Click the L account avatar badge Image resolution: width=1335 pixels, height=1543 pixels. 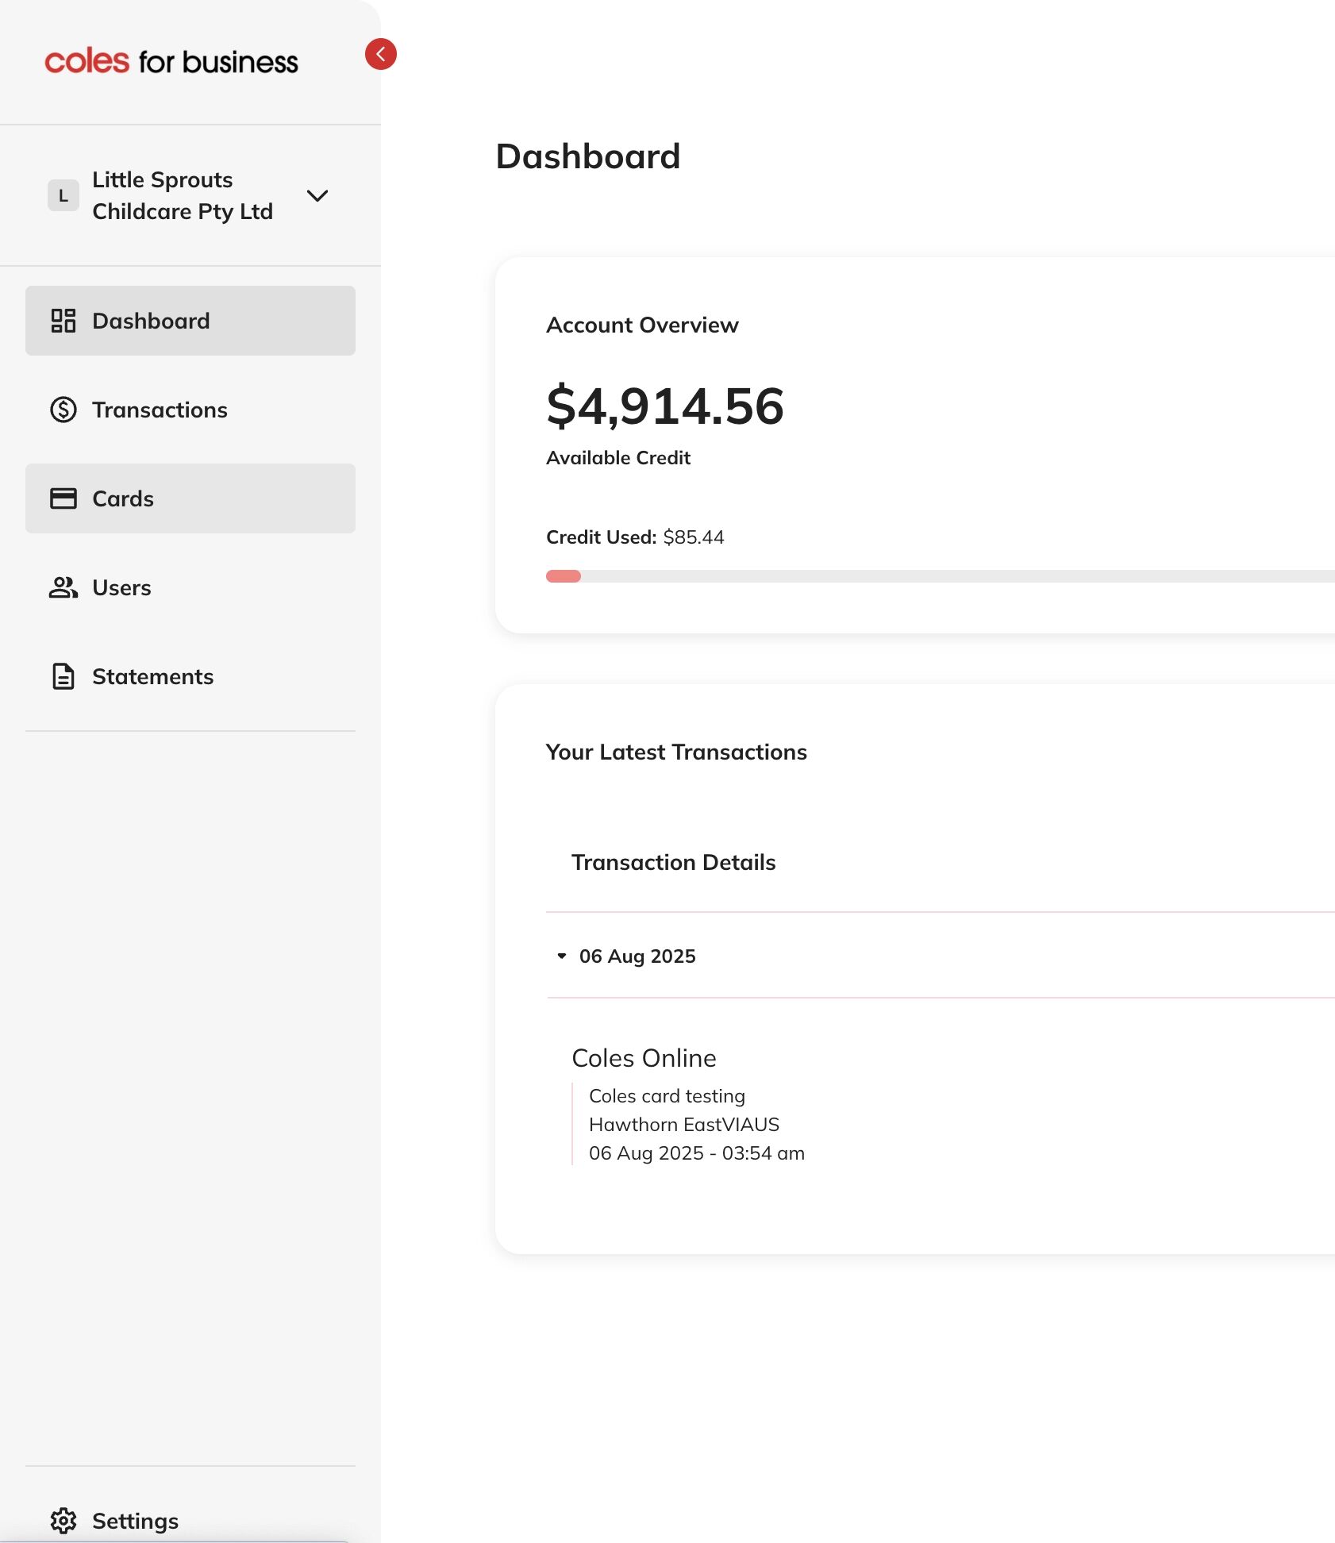coord(63,195)
